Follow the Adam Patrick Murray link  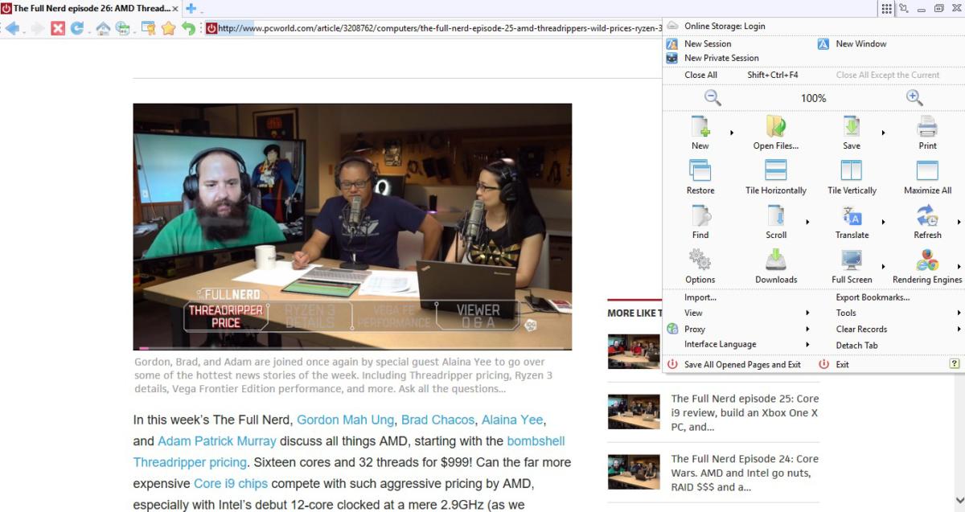[x=217, y=440]
